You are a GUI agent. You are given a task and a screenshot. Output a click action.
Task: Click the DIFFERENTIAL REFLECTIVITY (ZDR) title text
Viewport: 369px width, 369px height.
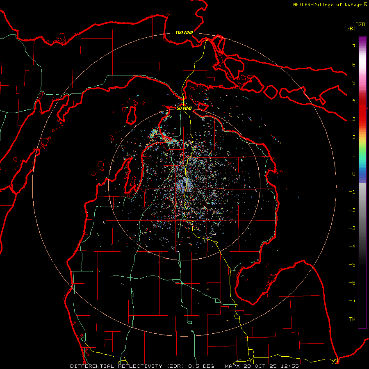point(128,366)
